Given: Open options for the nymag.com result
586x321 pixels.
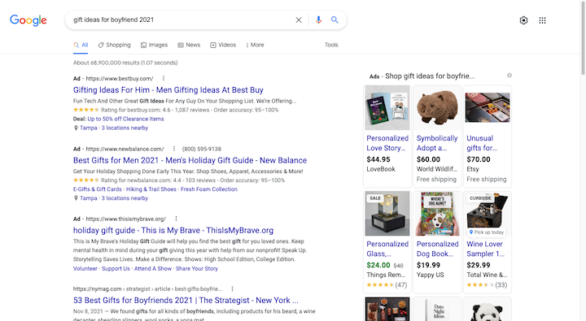Looking at the screenshot, I should coord(232,289).
